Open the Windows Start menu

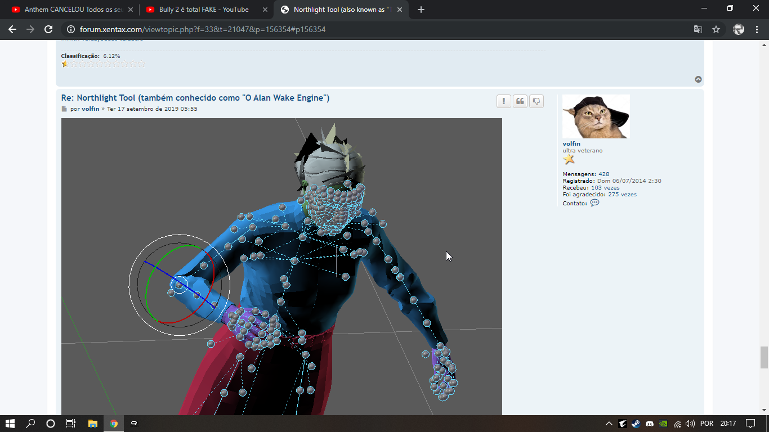point(10,424)
